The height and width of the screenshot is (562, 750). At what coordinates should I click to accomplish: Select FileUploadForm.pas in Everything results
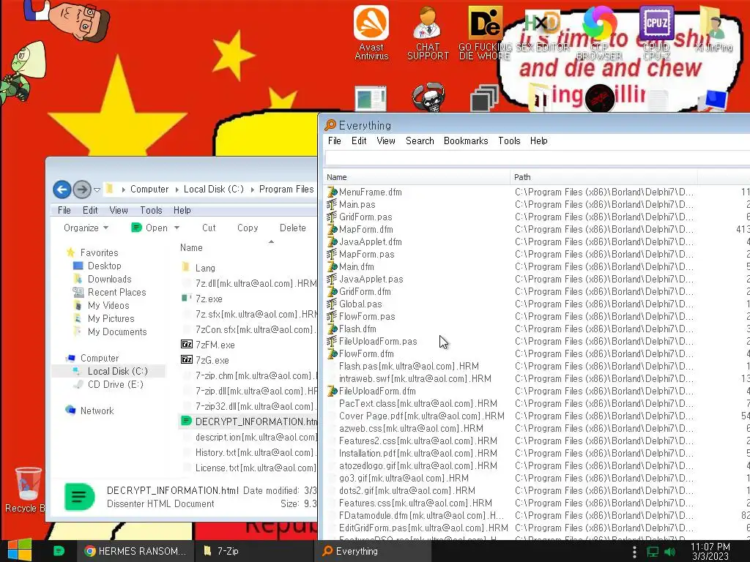coord(378,341)
